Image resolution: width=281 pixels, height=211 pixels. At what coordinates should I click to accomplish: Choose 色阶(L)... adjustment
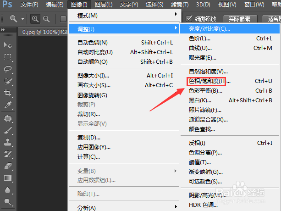click(x=230, y=39)
